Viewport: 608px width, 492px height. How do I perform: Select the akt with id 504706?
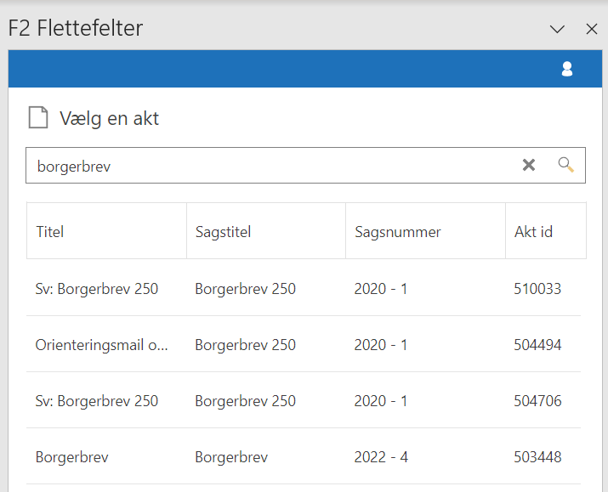(537, 401)
